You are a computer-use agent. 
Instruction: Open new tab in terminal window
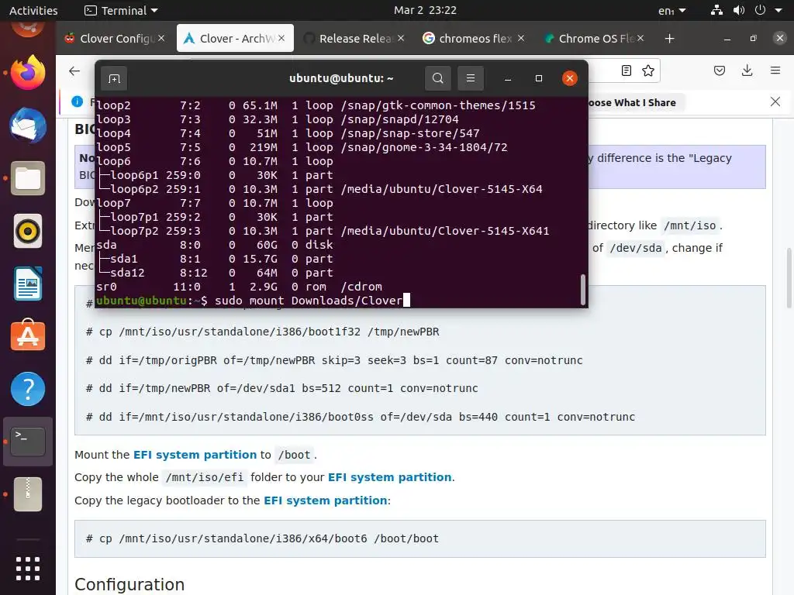(115, 78)
